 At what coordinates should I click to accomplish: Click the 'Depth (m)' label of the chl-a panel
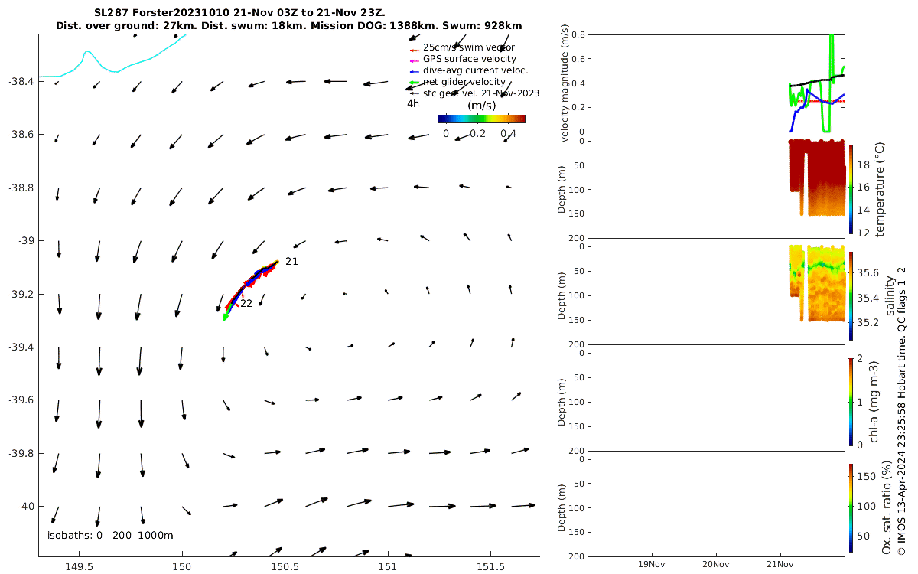(x=562, y=401)
